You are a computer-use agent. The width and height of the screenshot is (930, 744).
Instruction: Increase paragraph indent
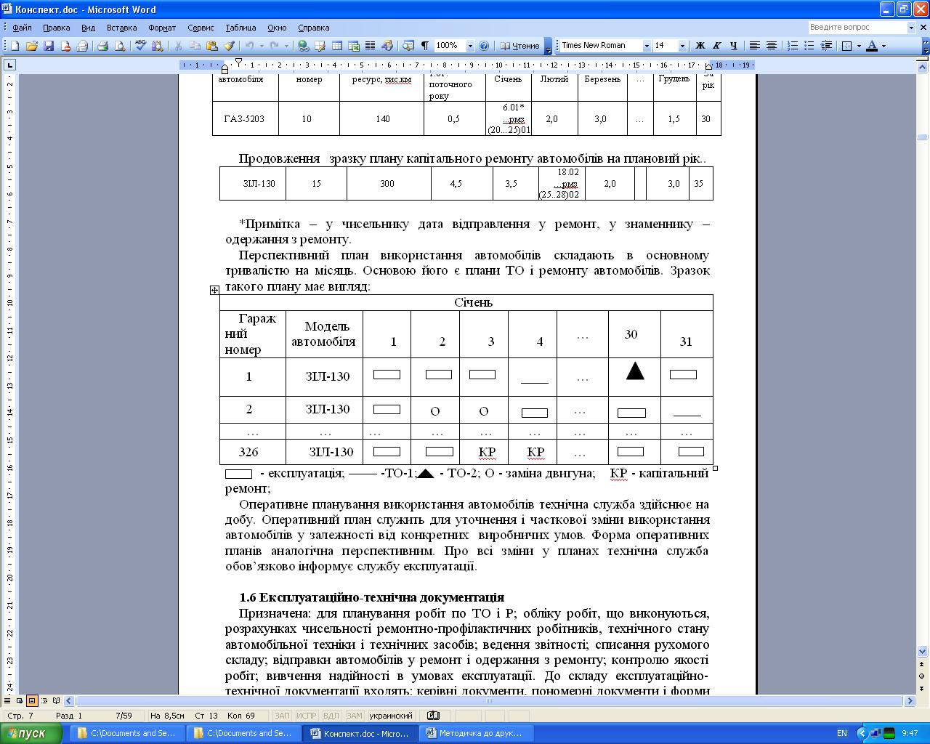click(x=826, y=46)
